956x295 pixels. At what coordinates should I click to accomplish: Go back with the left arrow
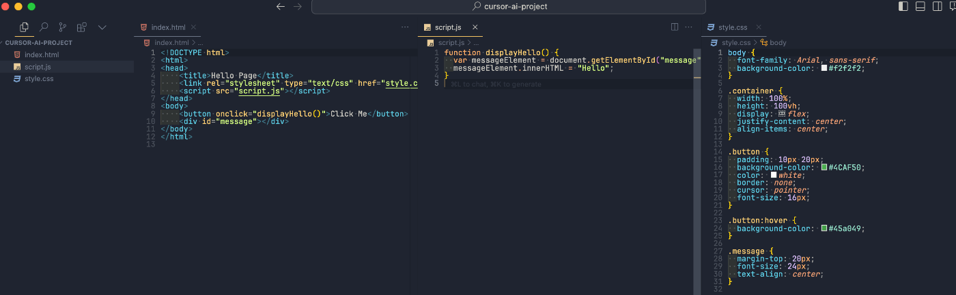click(x=280, y=6)
